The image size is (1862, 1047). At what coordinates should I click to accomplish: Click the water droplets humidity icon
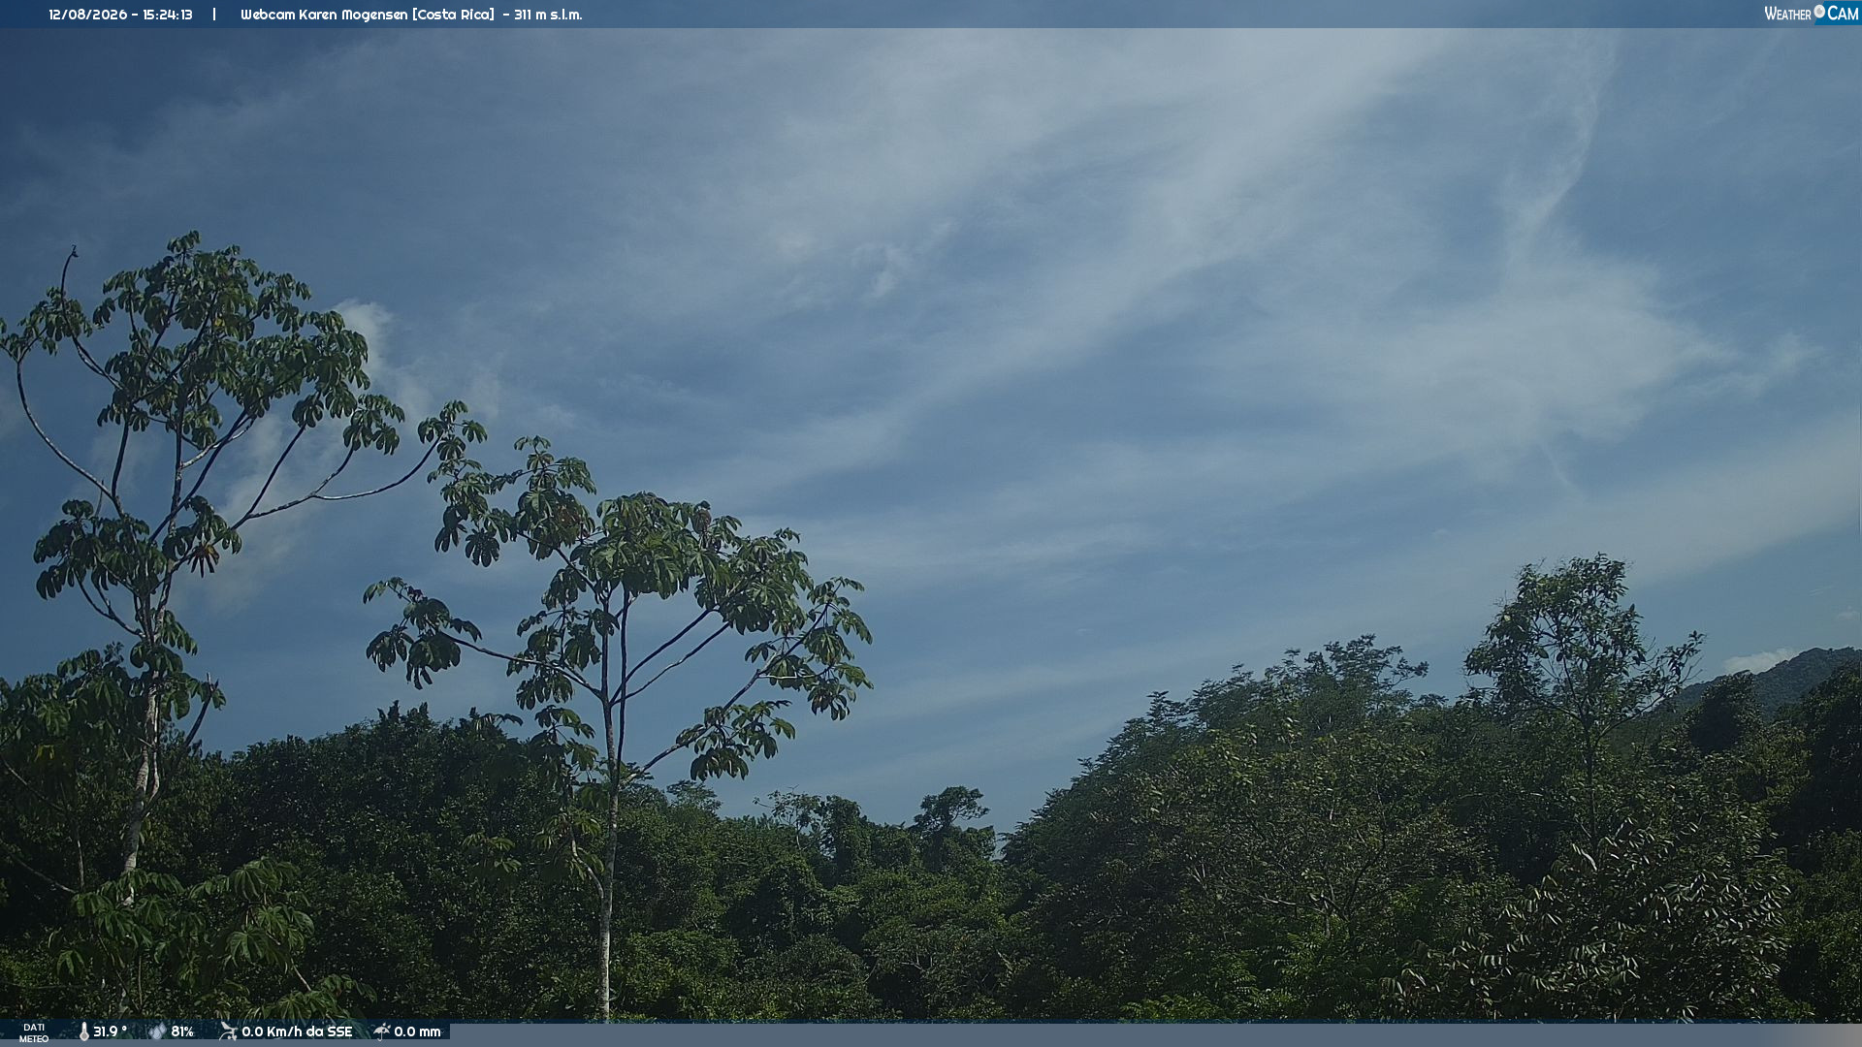point(157,1031)
